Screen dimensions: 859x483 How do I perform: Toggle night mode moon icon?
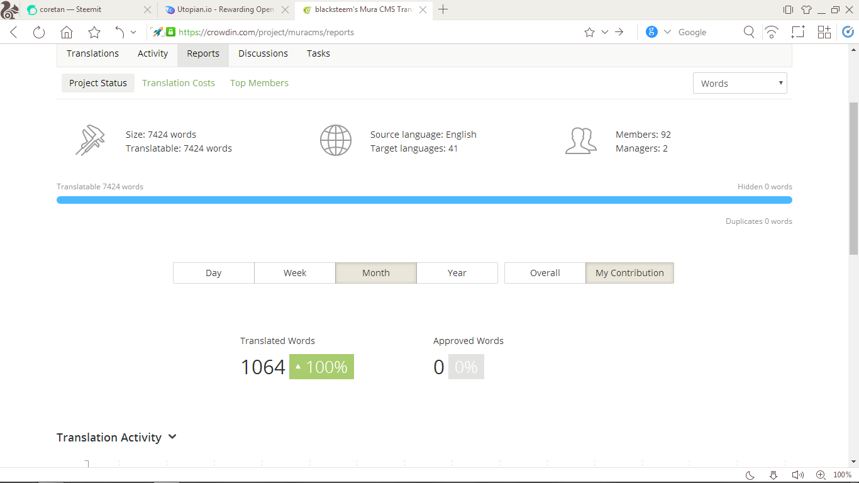750,475
